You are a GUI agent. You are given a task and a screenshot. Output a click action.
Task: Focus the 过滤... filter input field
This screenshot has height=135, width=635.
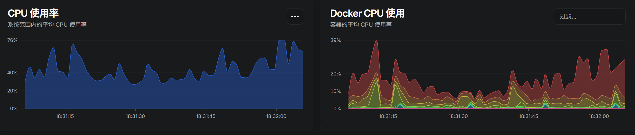point(589,16)
